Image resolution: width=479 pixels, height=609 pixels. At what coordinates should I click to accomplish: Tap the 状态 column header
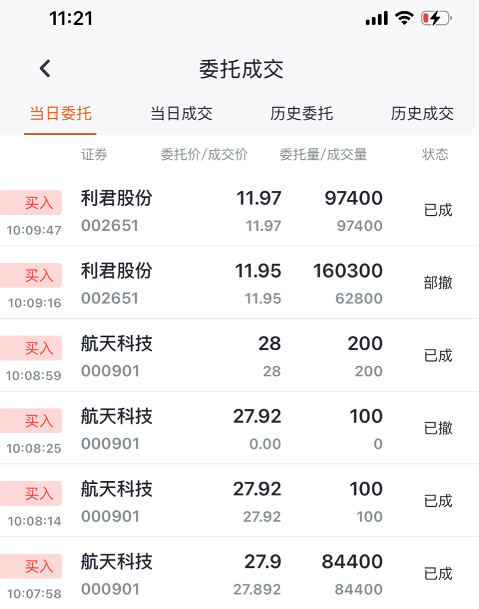tap(435, 155)
